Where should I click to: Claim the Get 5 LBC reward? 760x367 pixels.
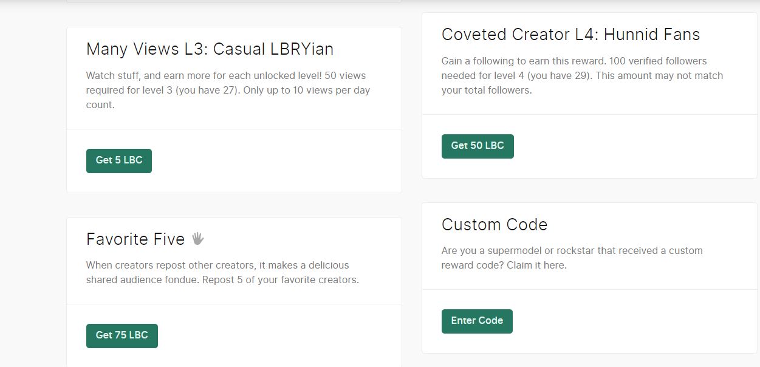[119, 161]
